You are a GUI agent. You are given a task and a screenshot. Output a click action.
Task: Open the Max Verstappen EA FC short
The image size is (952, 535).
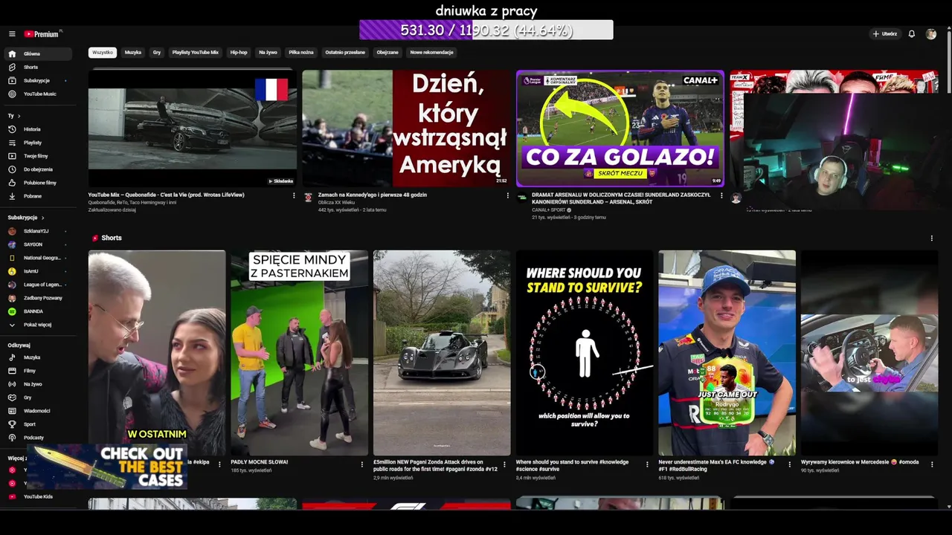point(727,353)
